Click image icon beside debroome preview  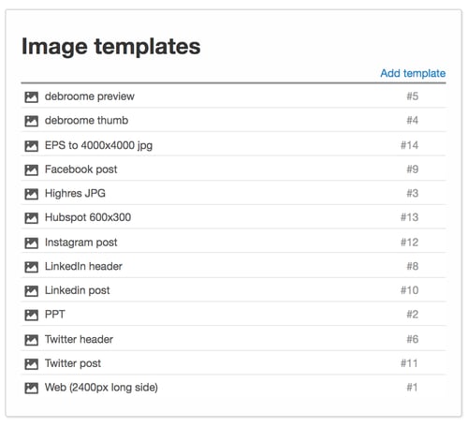pos(32,97)
